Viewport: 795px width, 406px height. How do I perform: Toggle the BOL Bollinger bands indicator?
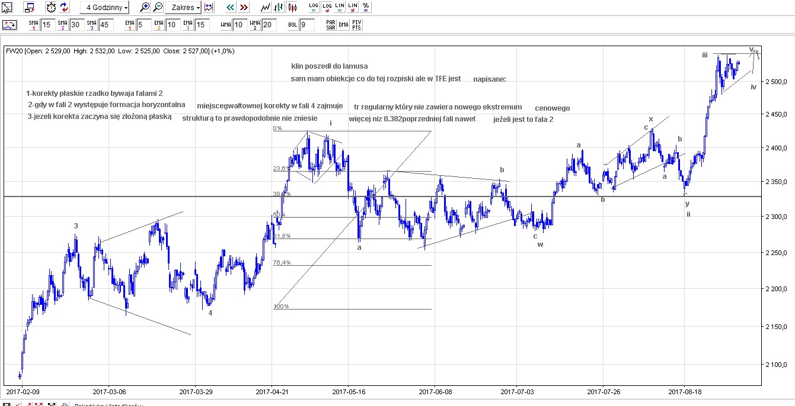pyautogui.click(x=293, y=25)
